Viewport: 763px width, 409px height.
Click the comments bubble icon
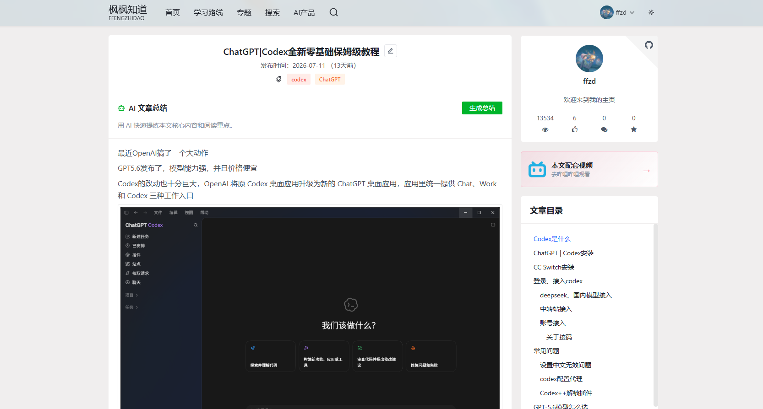(x=604, y=129)
